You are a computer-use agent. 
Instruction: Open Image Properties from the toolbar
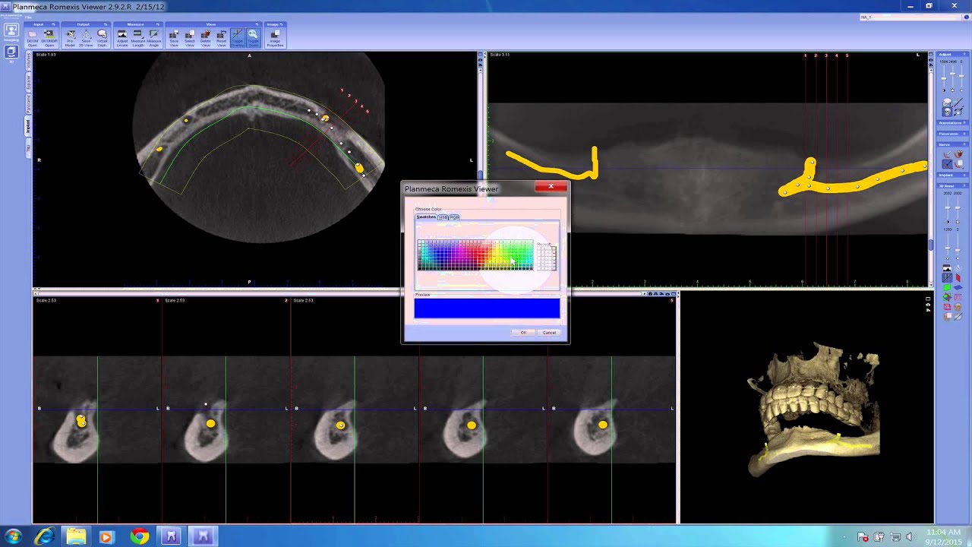pos(275,38)
